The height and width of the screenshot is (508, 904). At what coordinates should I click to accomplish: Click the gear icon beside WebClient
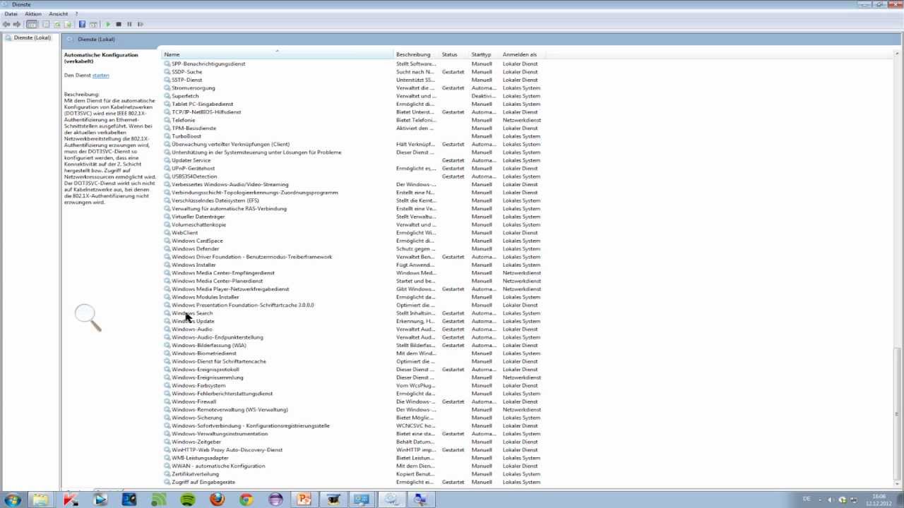pyautogui.click(x=167, y=233)
